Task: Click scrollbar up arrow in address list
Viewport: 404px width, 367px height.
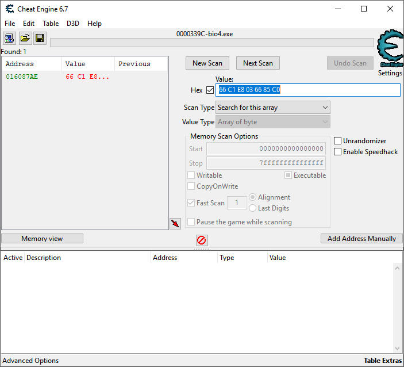Action: [397, 268]
